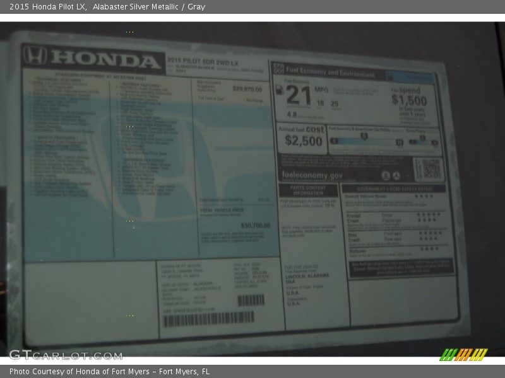Click the small barcode above the VIN barcode

click(251, 301)
